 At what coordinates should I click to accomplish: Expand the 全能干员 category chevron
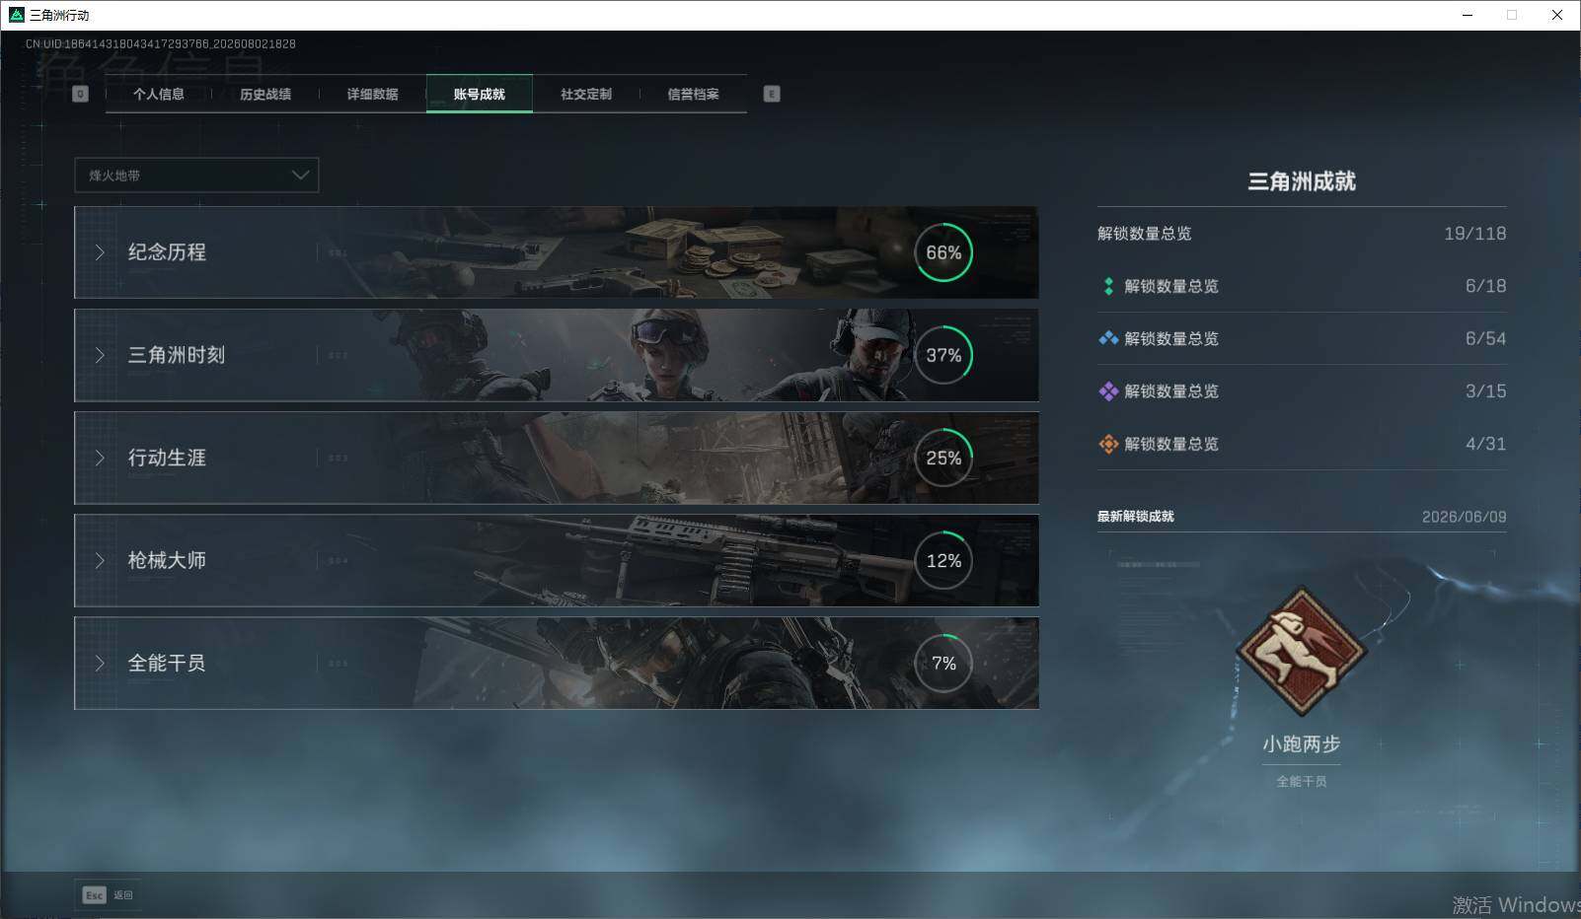100,663
